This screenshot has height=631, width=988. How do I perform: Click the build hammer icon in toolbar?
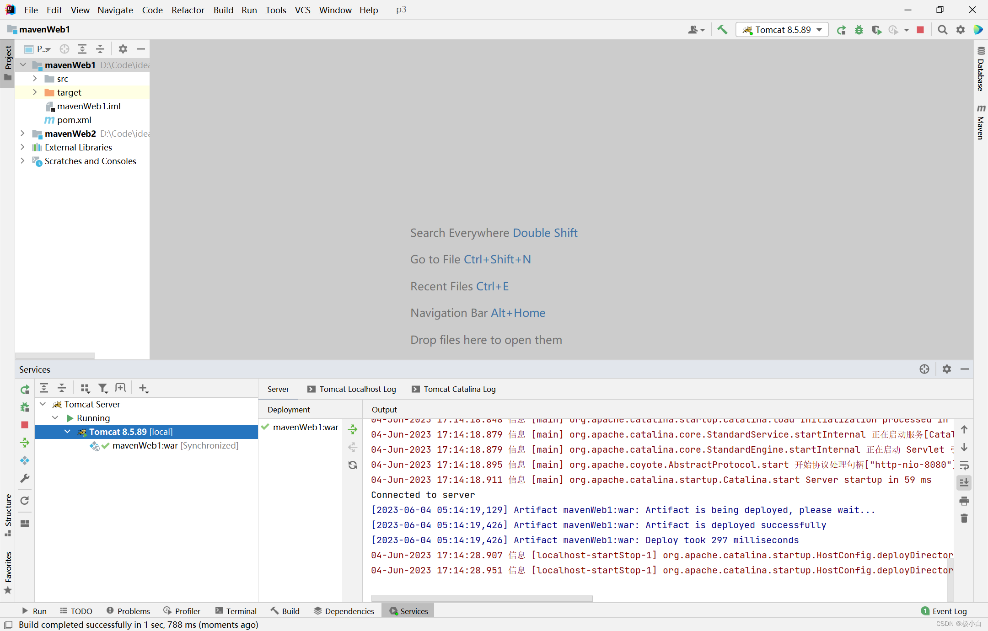tap(721, 30)
